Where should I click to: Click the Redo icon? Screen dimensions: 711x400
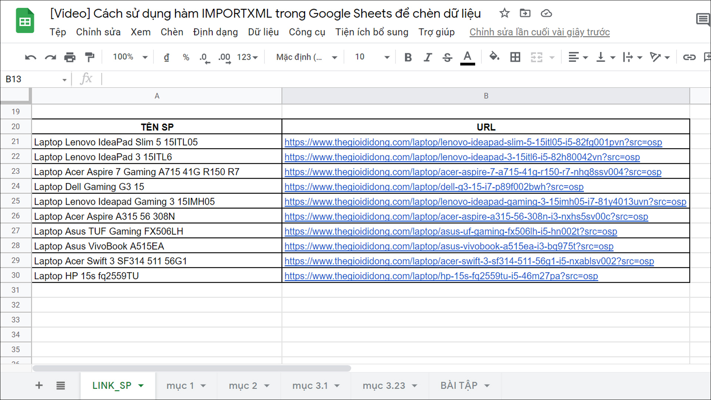50,57
